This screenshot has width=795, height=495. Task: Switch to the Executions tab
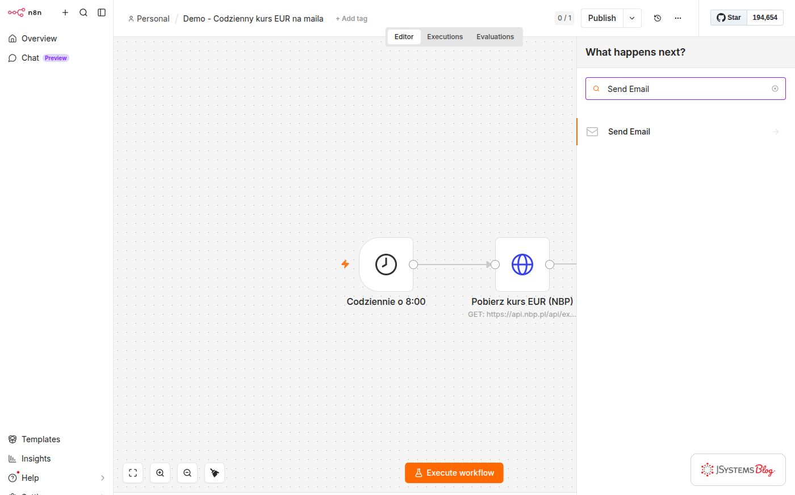tap(445, 37)
